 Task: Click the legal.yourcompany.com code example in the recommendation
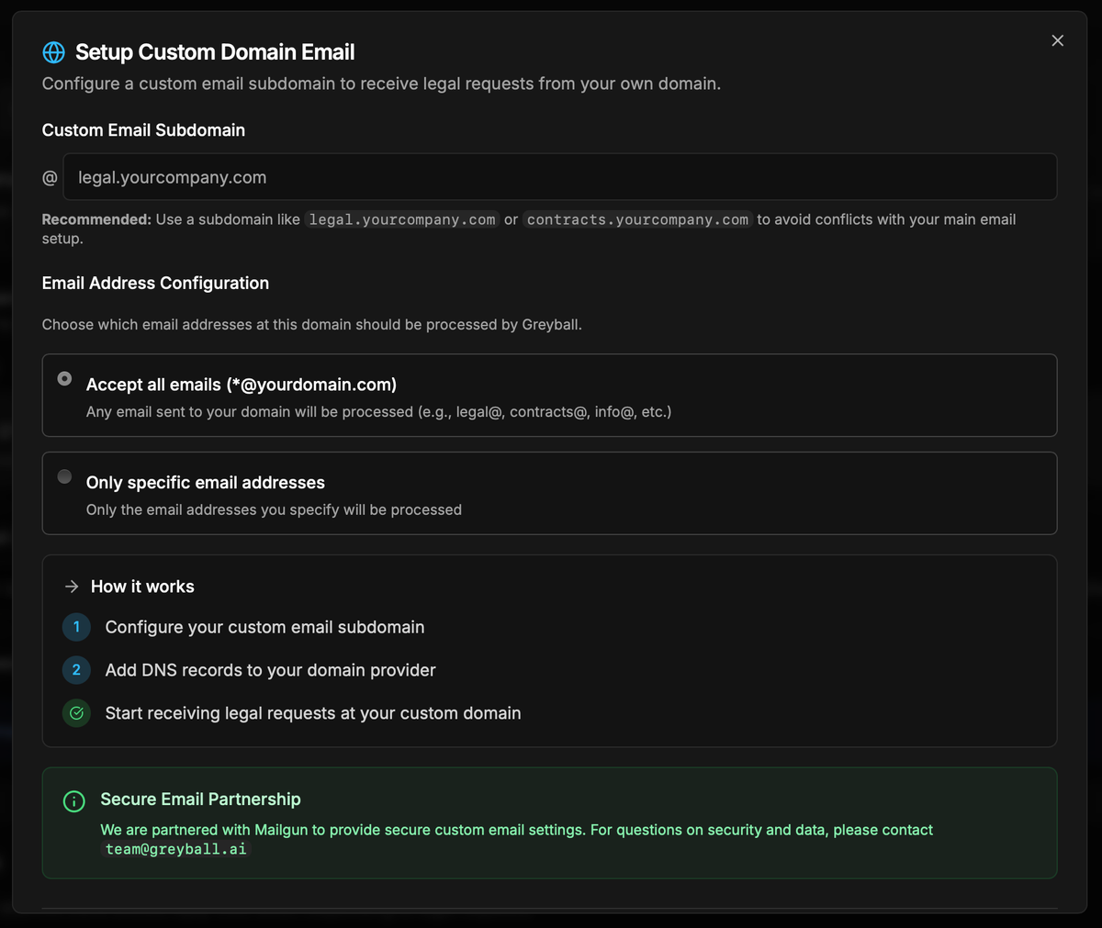(x=402, y=220)
